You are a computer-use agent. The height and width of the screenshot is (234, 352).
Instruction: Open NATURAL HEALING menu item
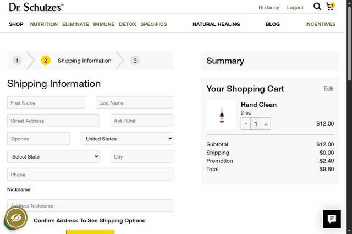(x=216, y=24)
